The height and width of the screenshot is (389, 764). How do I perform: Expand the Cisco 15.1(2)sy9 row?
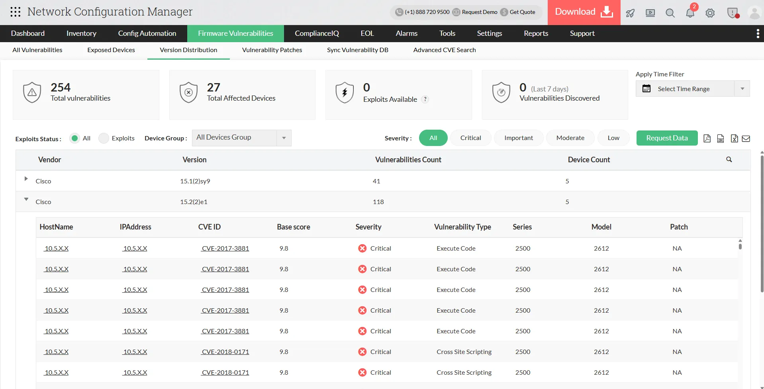[26, 179]
